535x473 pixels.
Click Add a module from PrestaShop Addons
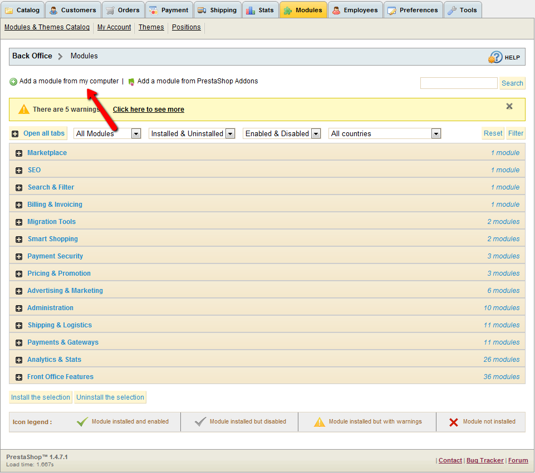198,81
